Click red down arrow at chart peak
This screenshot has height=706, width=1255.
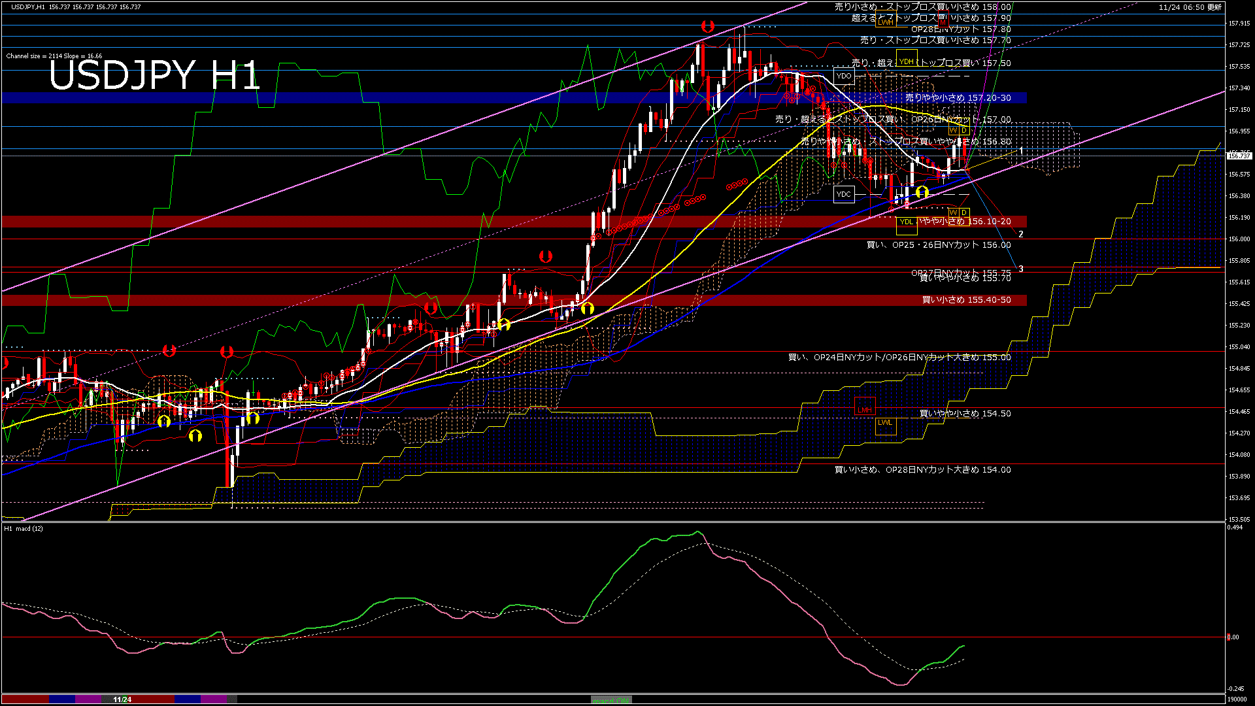tap(707, 26)
